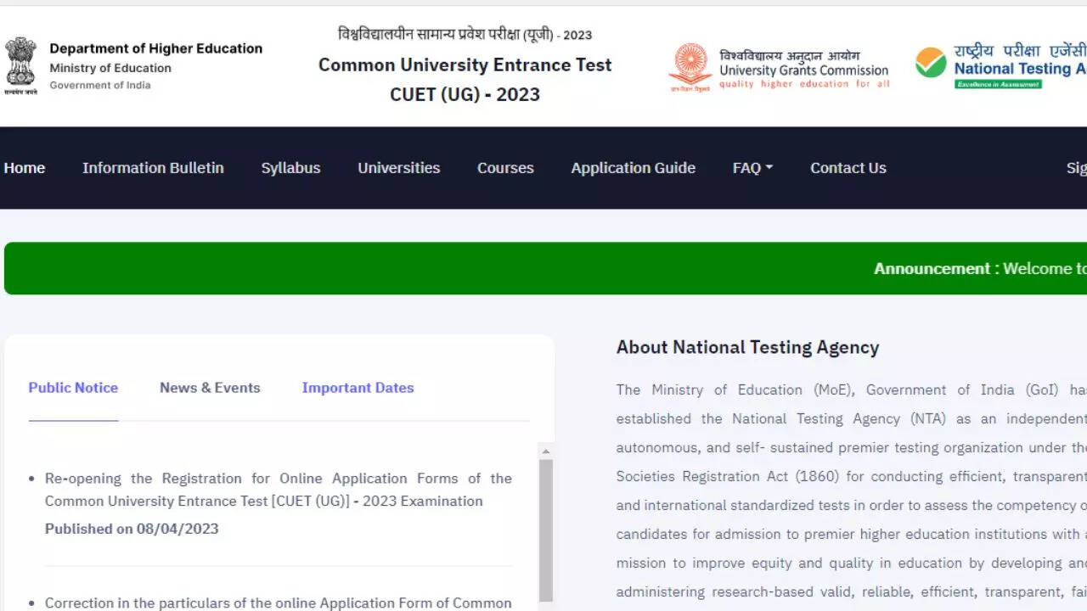
Task: Open the Application Guide
Action: (x=633, y=168)
